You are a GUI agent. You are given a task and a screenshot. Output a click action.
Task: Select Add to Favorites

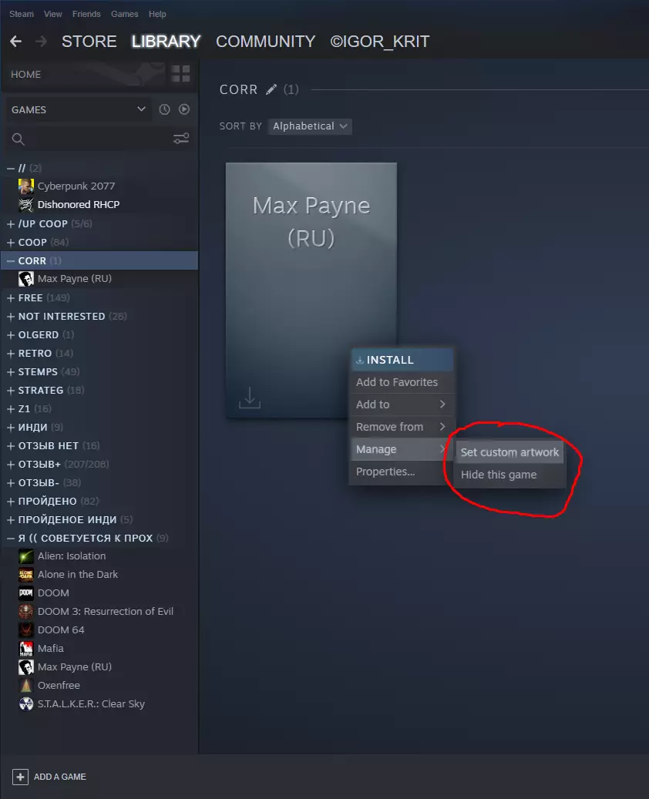pyautogui.click(x=402, y=382)
